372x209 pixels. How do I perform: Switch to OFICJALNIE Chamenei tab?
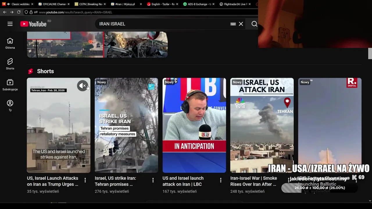54,4
